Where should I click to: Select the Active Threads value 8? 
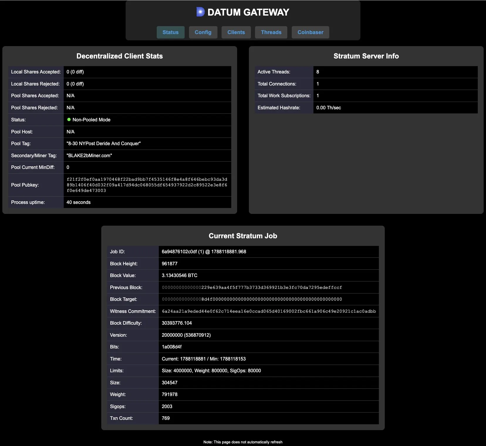(x=318, y=72)
